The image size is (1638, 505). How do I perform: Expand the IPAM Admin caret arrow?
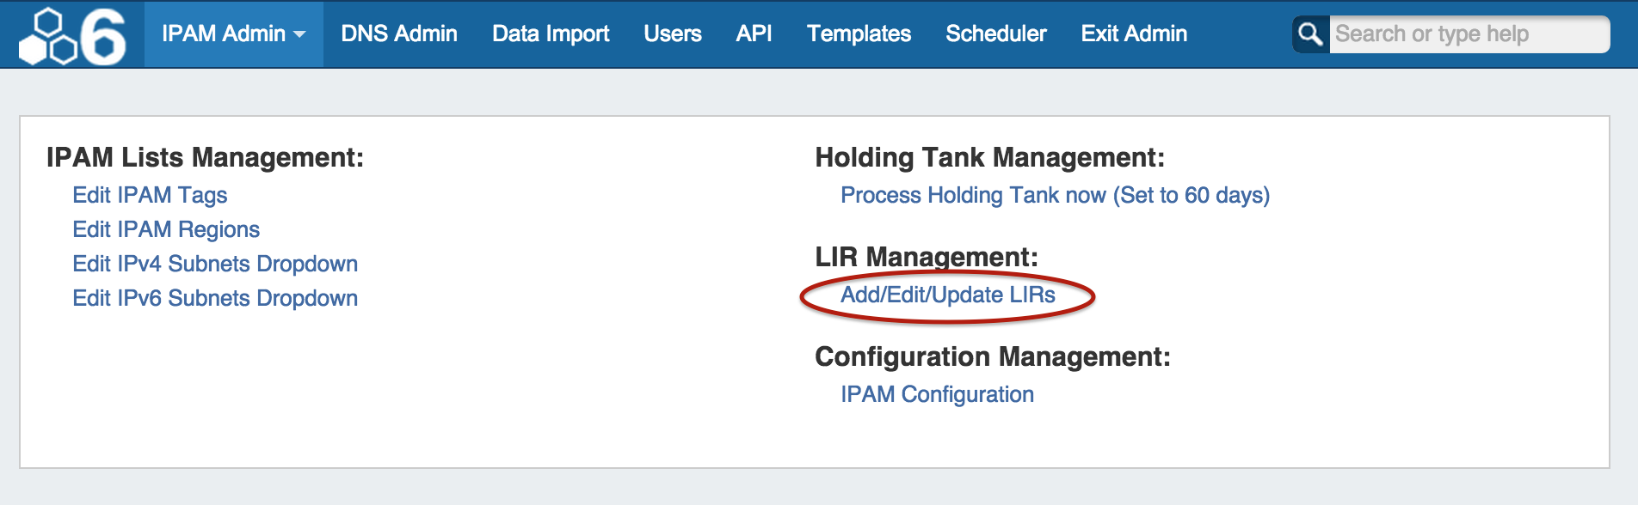[299, 34]
